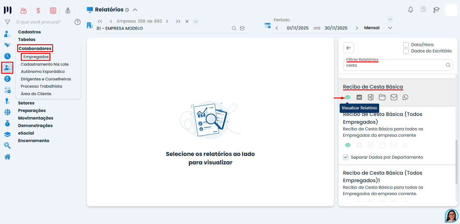Uncheck Separar Dados por Departamento
Screen dimensions: 460x224
coord(346,157)
